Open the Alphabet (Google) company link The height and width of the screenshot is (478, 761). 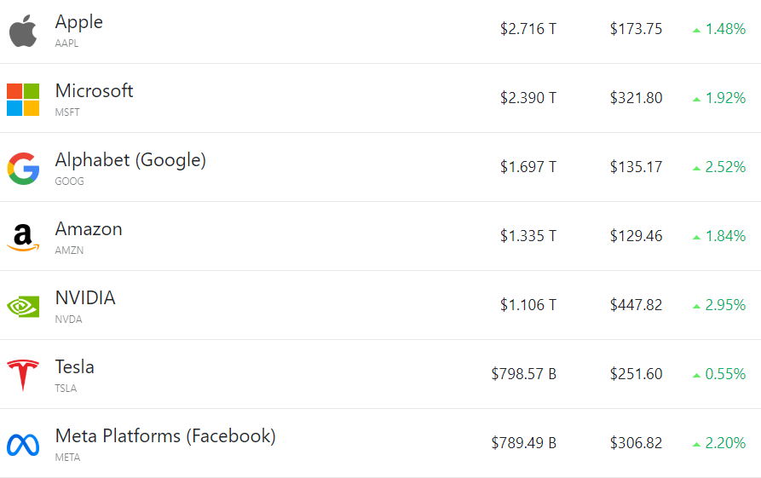coord(130,160)
